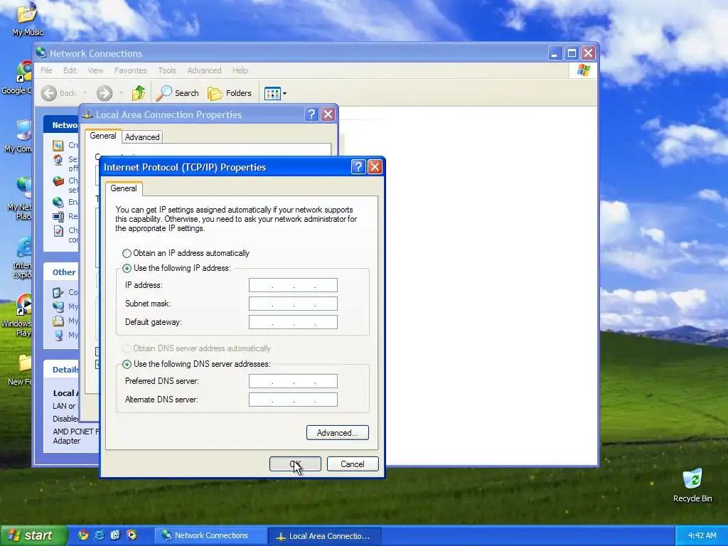
Task: Launch Google Chrome from Quick Launch
Action: pos(83,535)
